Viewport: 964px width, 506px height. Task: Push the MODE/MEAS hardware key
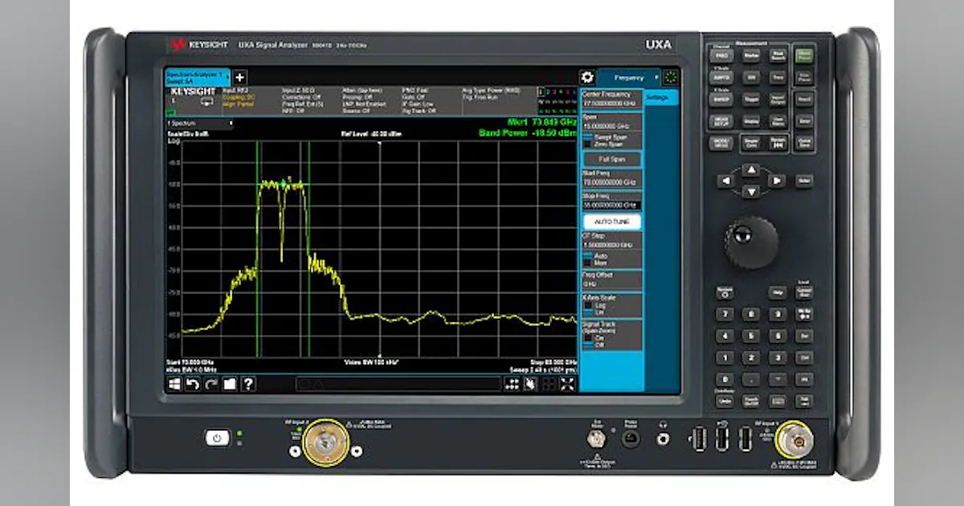pos(721,143)
